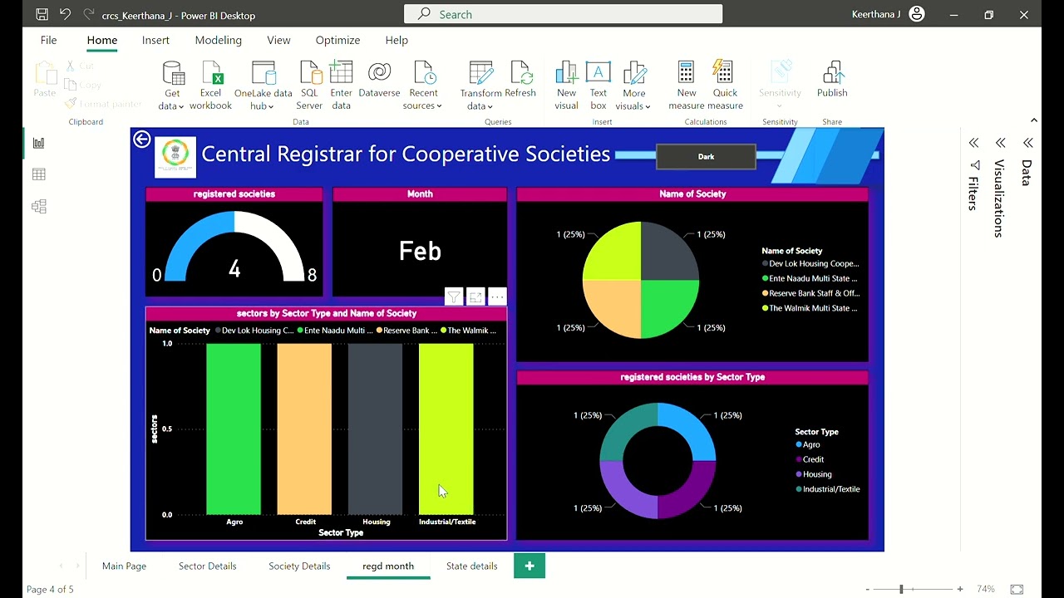The width and height of the screenshot is (1064, 598).
Task: Click the filter icon above bar chart
Action: point(453,297)
